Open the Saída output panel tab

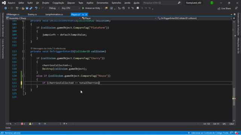coord(8,128)
